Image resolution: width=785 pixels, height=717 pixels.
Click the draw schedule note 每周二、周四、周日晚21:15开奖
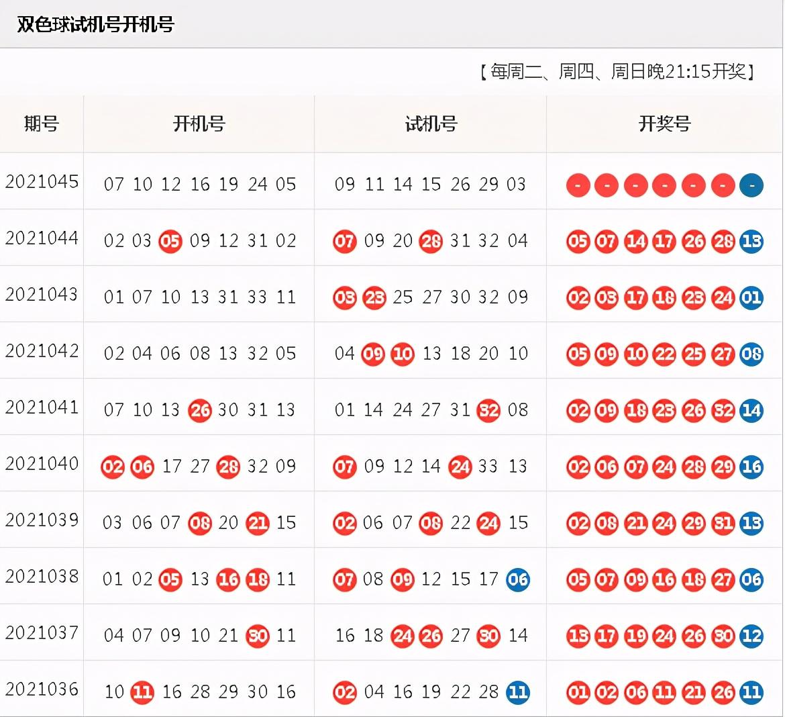point(618,72)
